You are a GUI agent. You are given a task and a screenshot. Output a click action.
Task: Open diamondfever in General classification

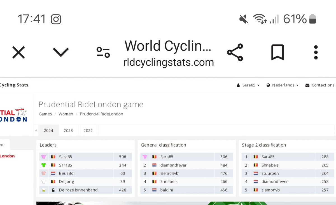tap(173, 165)
